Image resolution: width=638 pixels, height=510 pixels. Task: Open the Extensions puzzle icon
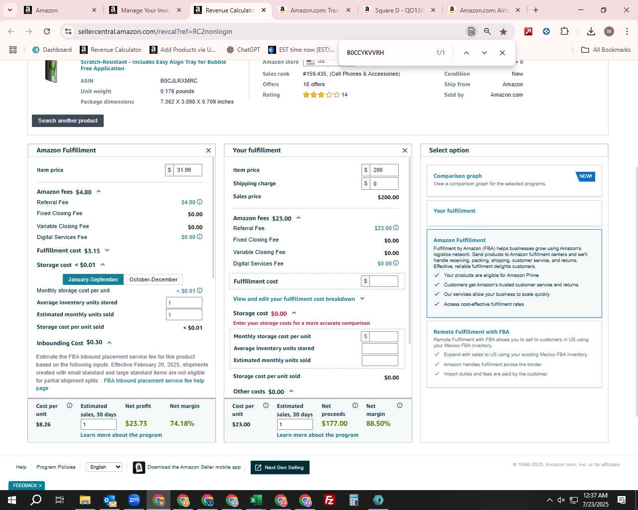(564, 31)
